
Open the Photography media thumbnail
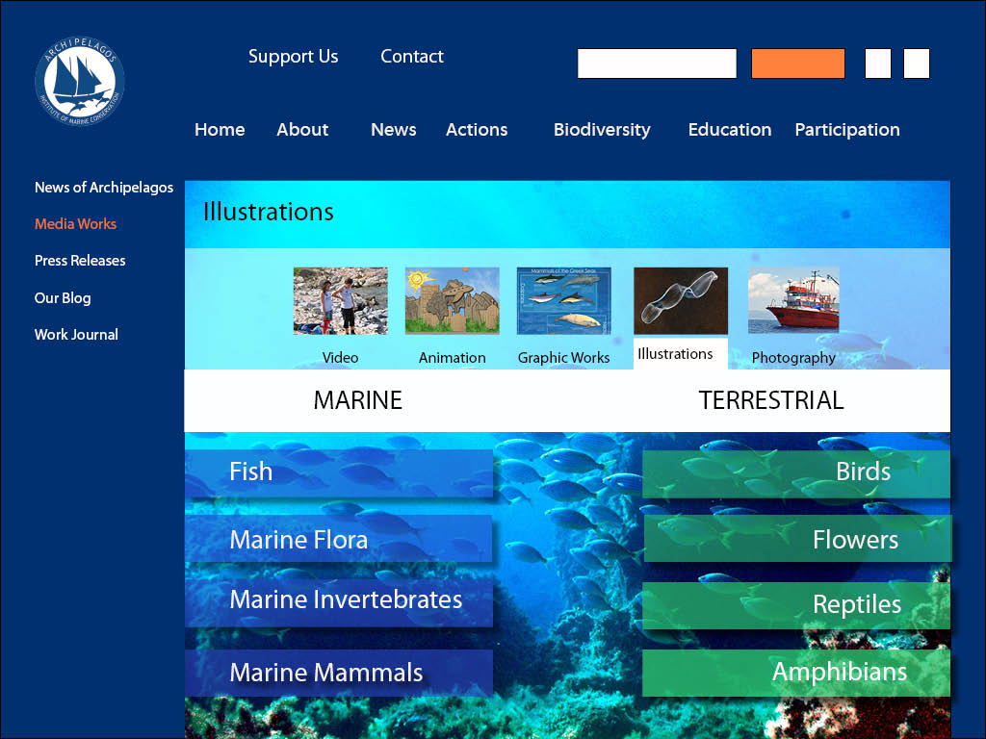[792, 300]
